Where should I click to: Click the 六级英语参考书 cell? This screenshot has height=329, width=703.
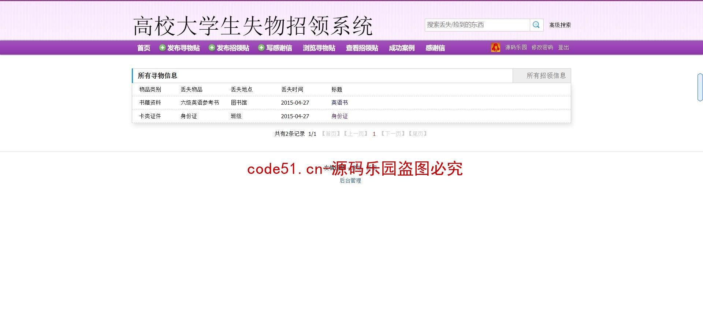(200, 103)
